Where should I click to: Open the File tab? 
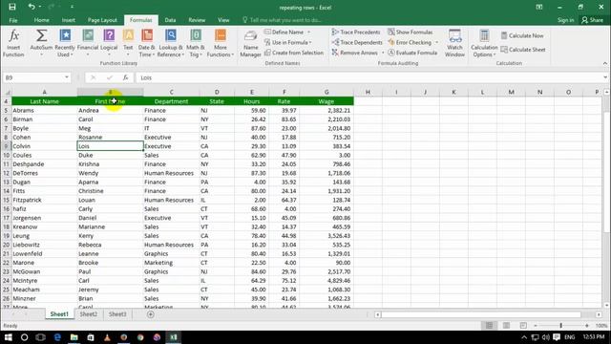pyautogui.click(x=13, y=20)
